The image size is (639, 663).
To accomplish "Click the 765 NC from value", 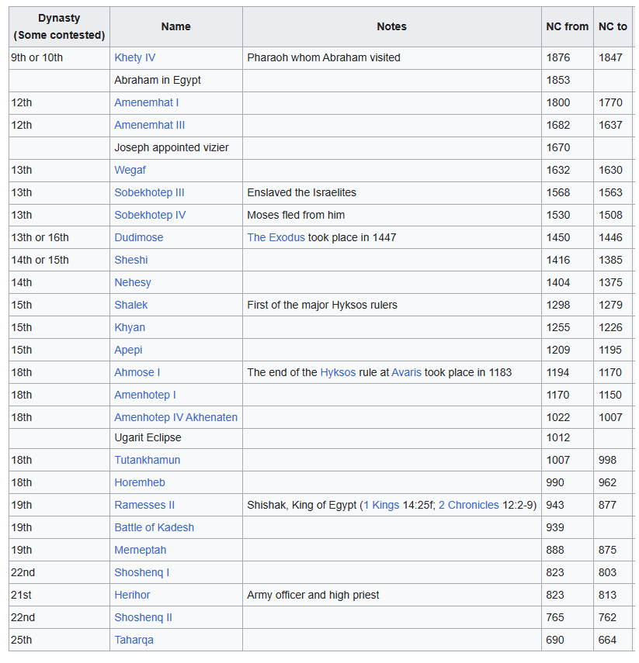I will [555, 617].
